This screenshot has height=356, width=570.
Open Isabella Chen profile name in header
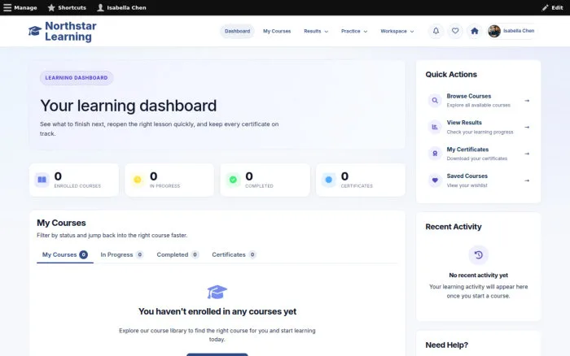pyautogui.click(x=519, y=31)
